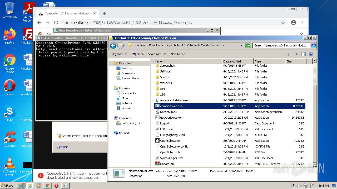Open Videos library in navigation pane
This screenshot has height=189, width=337.
pos(126,108)
